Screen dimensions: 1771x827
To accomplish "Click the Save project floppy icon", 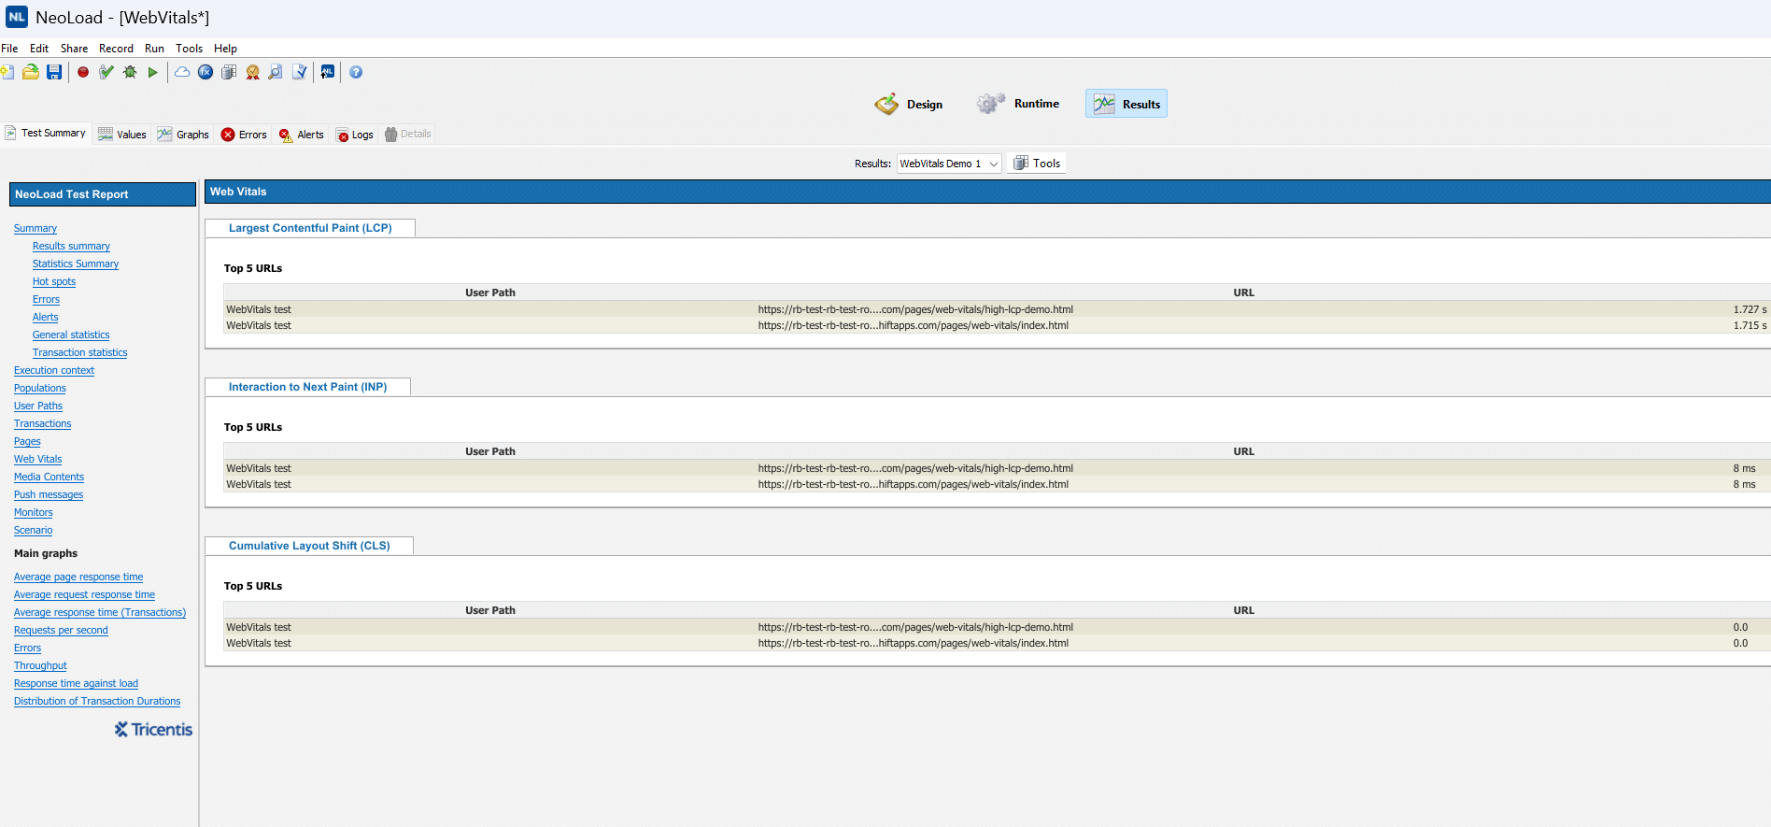I will tap(54, 72).
